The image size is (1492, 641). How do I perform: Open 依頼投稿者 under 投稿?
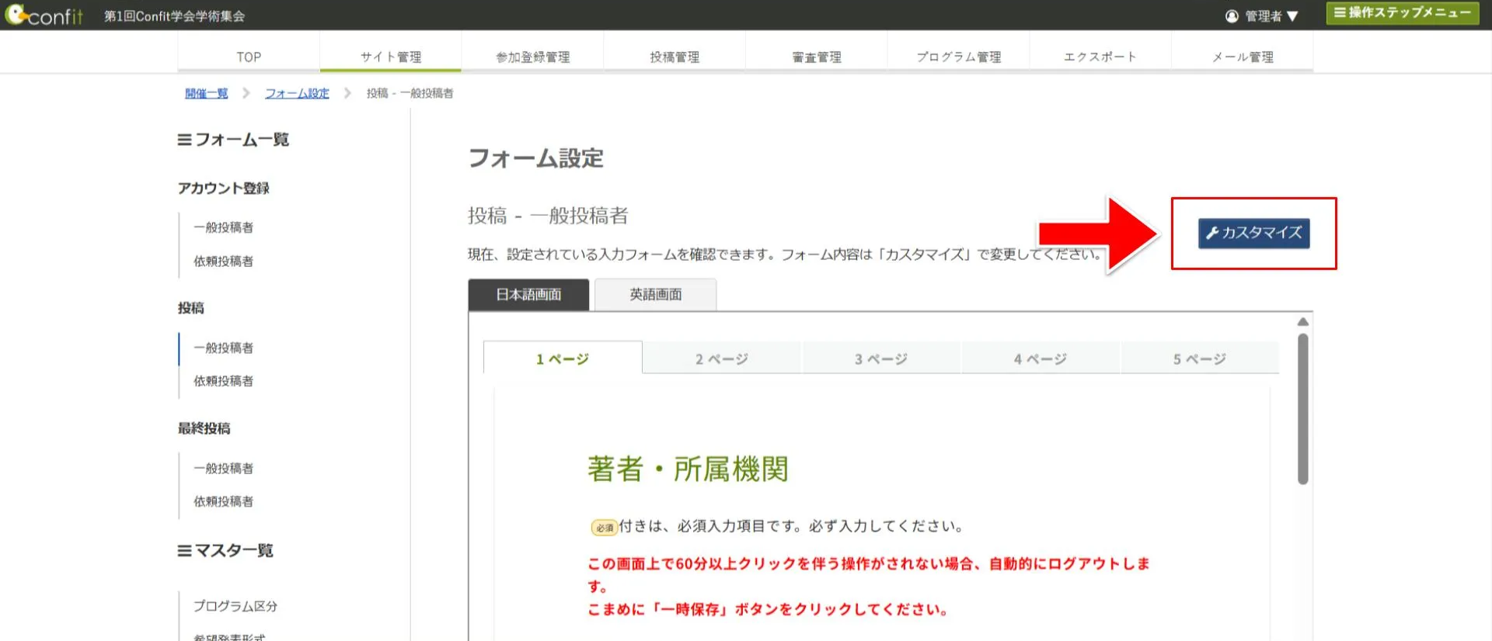coord(224,381)
